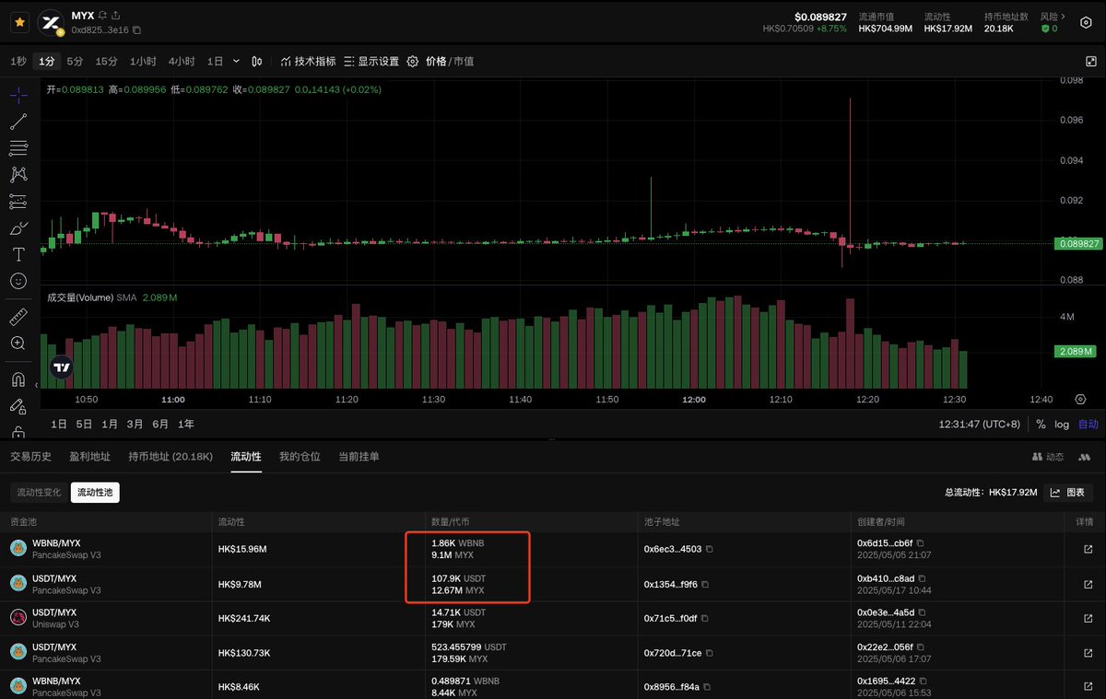Toggle the magnet snap mode
1106x699 pixels.
pos(18,379)
